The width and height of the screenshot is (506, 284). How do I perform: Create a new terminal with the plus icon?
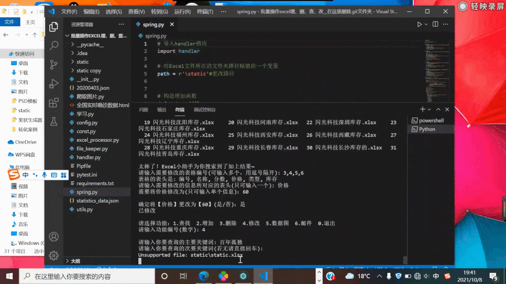pyautogui.click(x=423, y=109)
